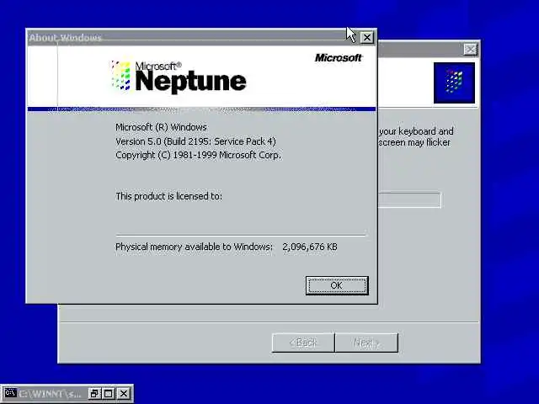Close the minimized C:\WINNT window

[x=124, y=393]
